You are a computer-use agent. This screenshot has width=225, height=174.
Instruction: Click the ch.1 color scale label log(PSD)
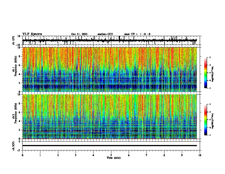[213, 74]
